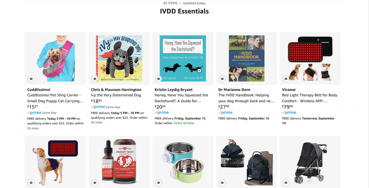Screen dimensions: 369x188
Task: Open quick view for Ivy the Very Determined Dog
Action: tap(95, 79)
